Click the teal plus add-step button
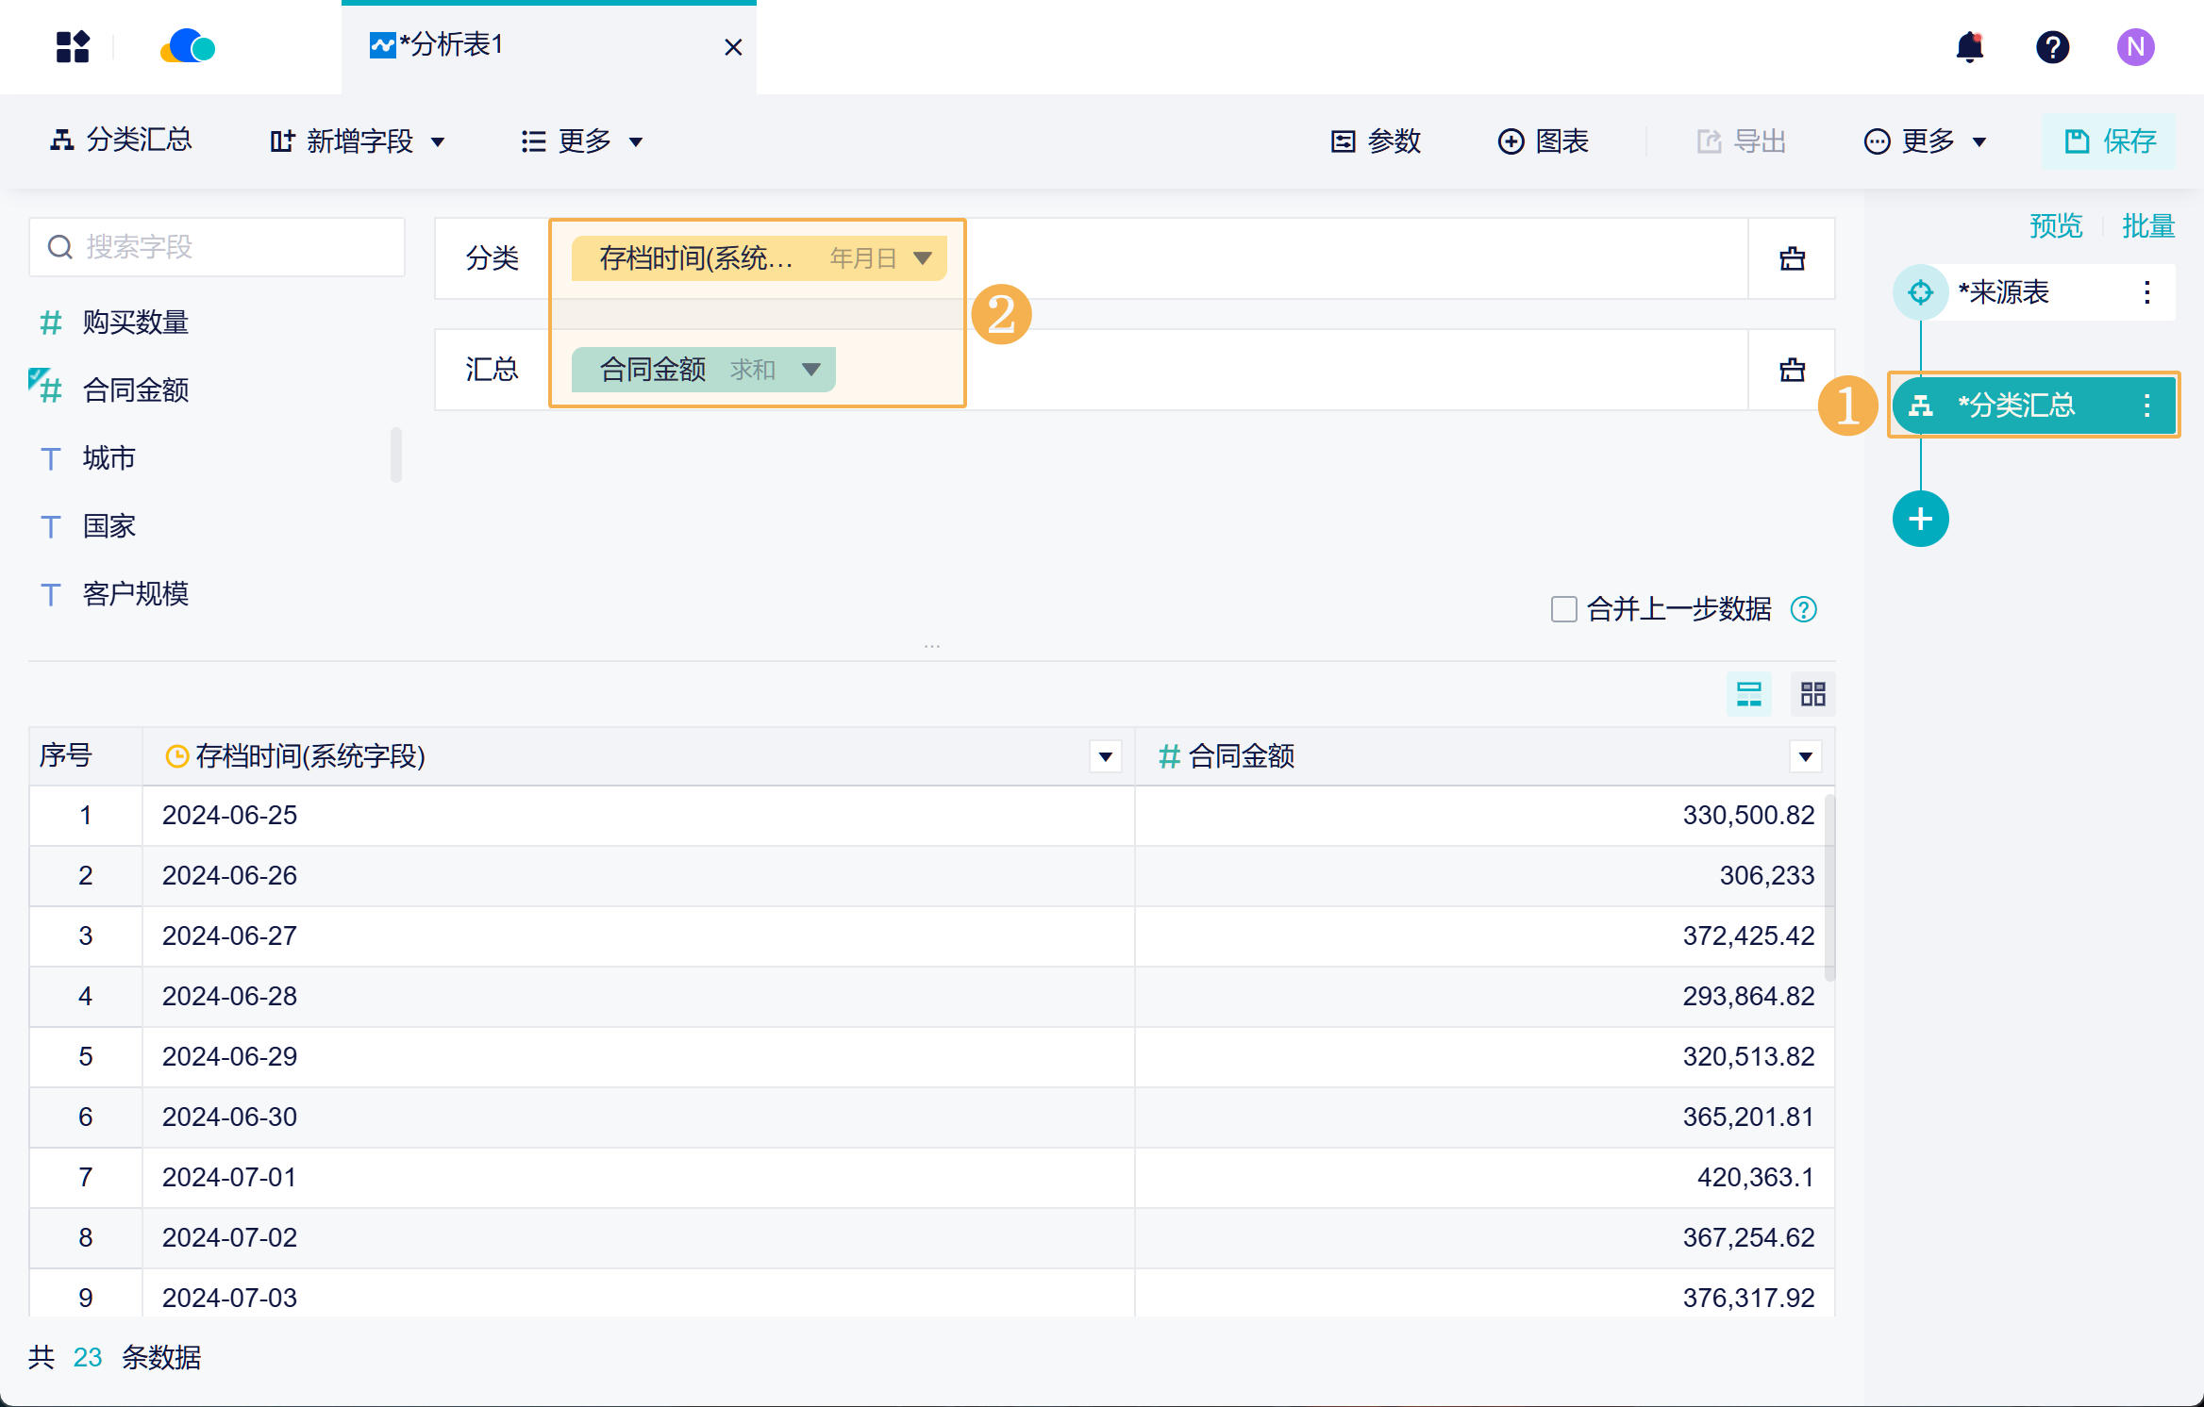 pos(1920,519)
